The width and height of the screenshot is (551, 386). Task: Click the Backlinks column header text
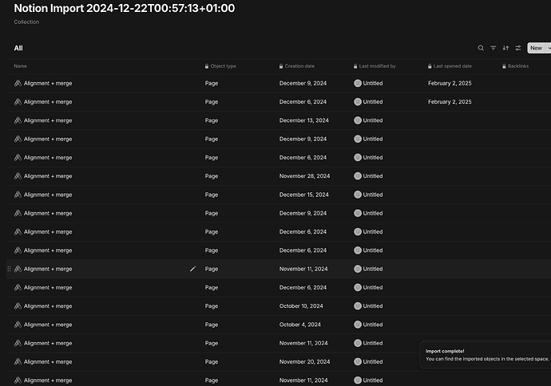pyautogui.click(x=518, y=66)
